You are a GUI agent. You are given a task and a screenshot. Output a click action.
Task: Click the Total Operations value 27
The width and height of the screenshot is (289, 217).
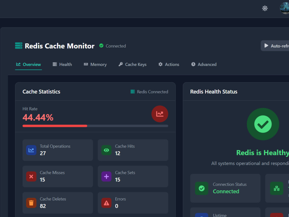[43, 153]
